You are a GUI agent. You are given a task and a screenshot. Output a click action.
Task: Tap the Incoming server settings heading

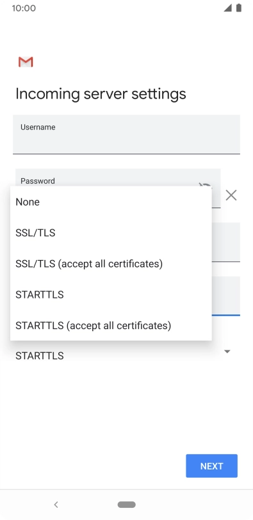click(x=101, y=94)
